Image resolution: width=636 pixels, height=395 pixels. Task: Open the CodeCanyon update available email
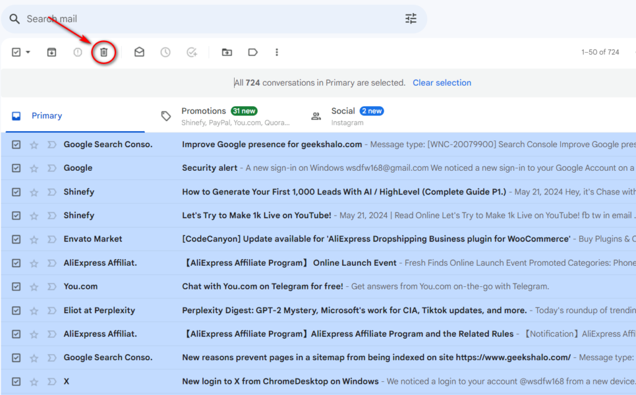click(x=376, y=239)
